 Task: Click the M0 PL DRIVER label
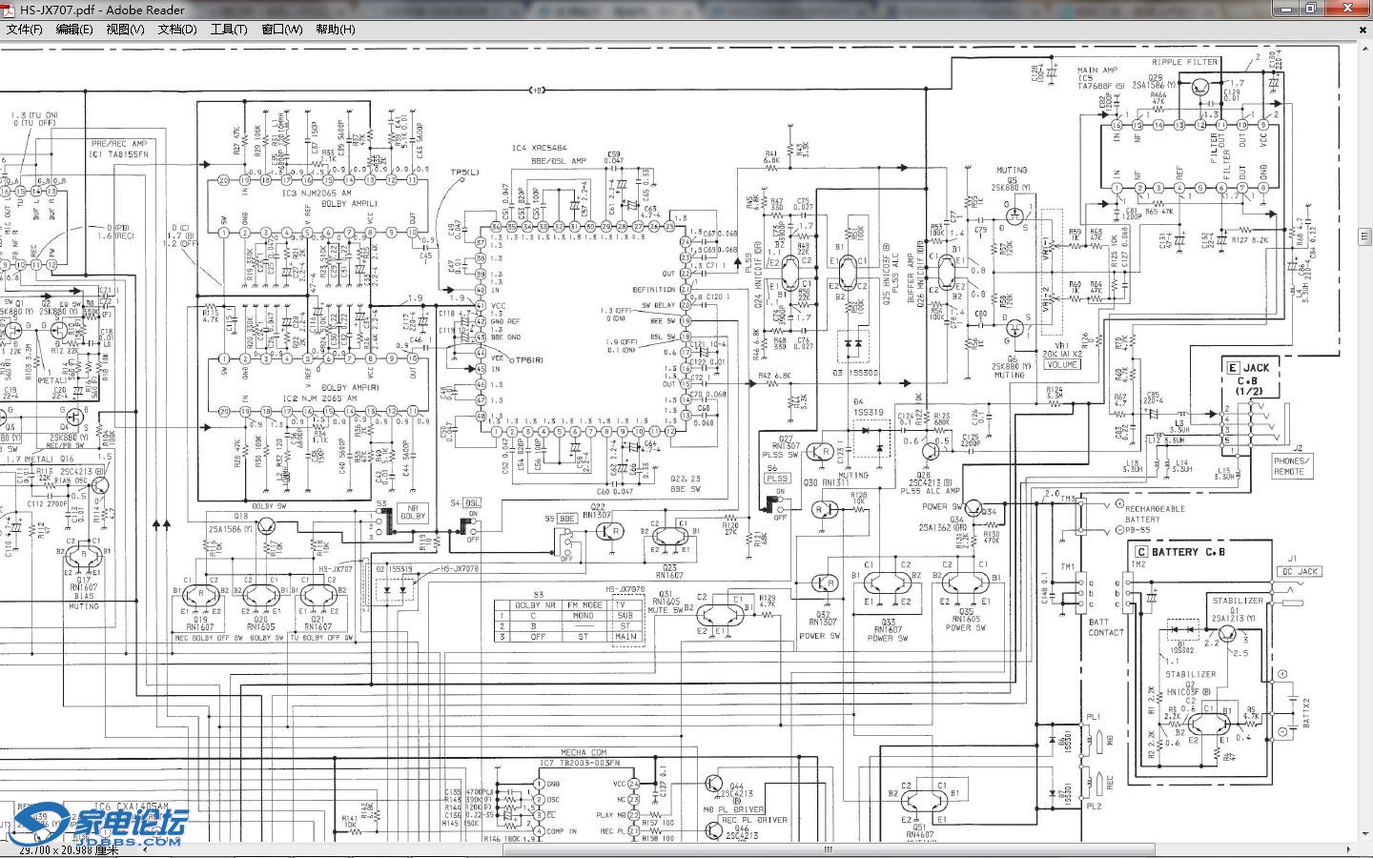click(734, 809)
